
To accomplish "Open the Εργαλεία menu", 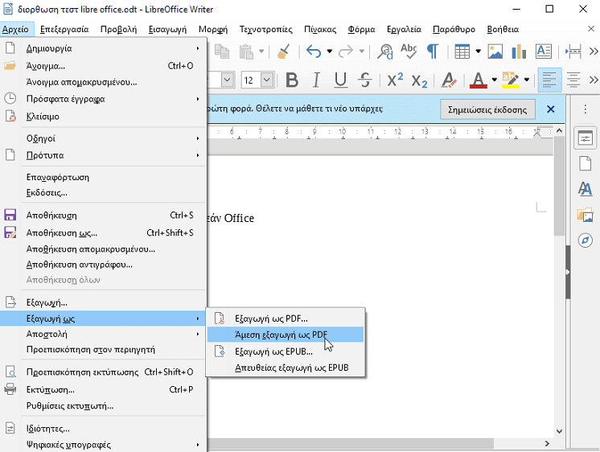I will [404, 30].
